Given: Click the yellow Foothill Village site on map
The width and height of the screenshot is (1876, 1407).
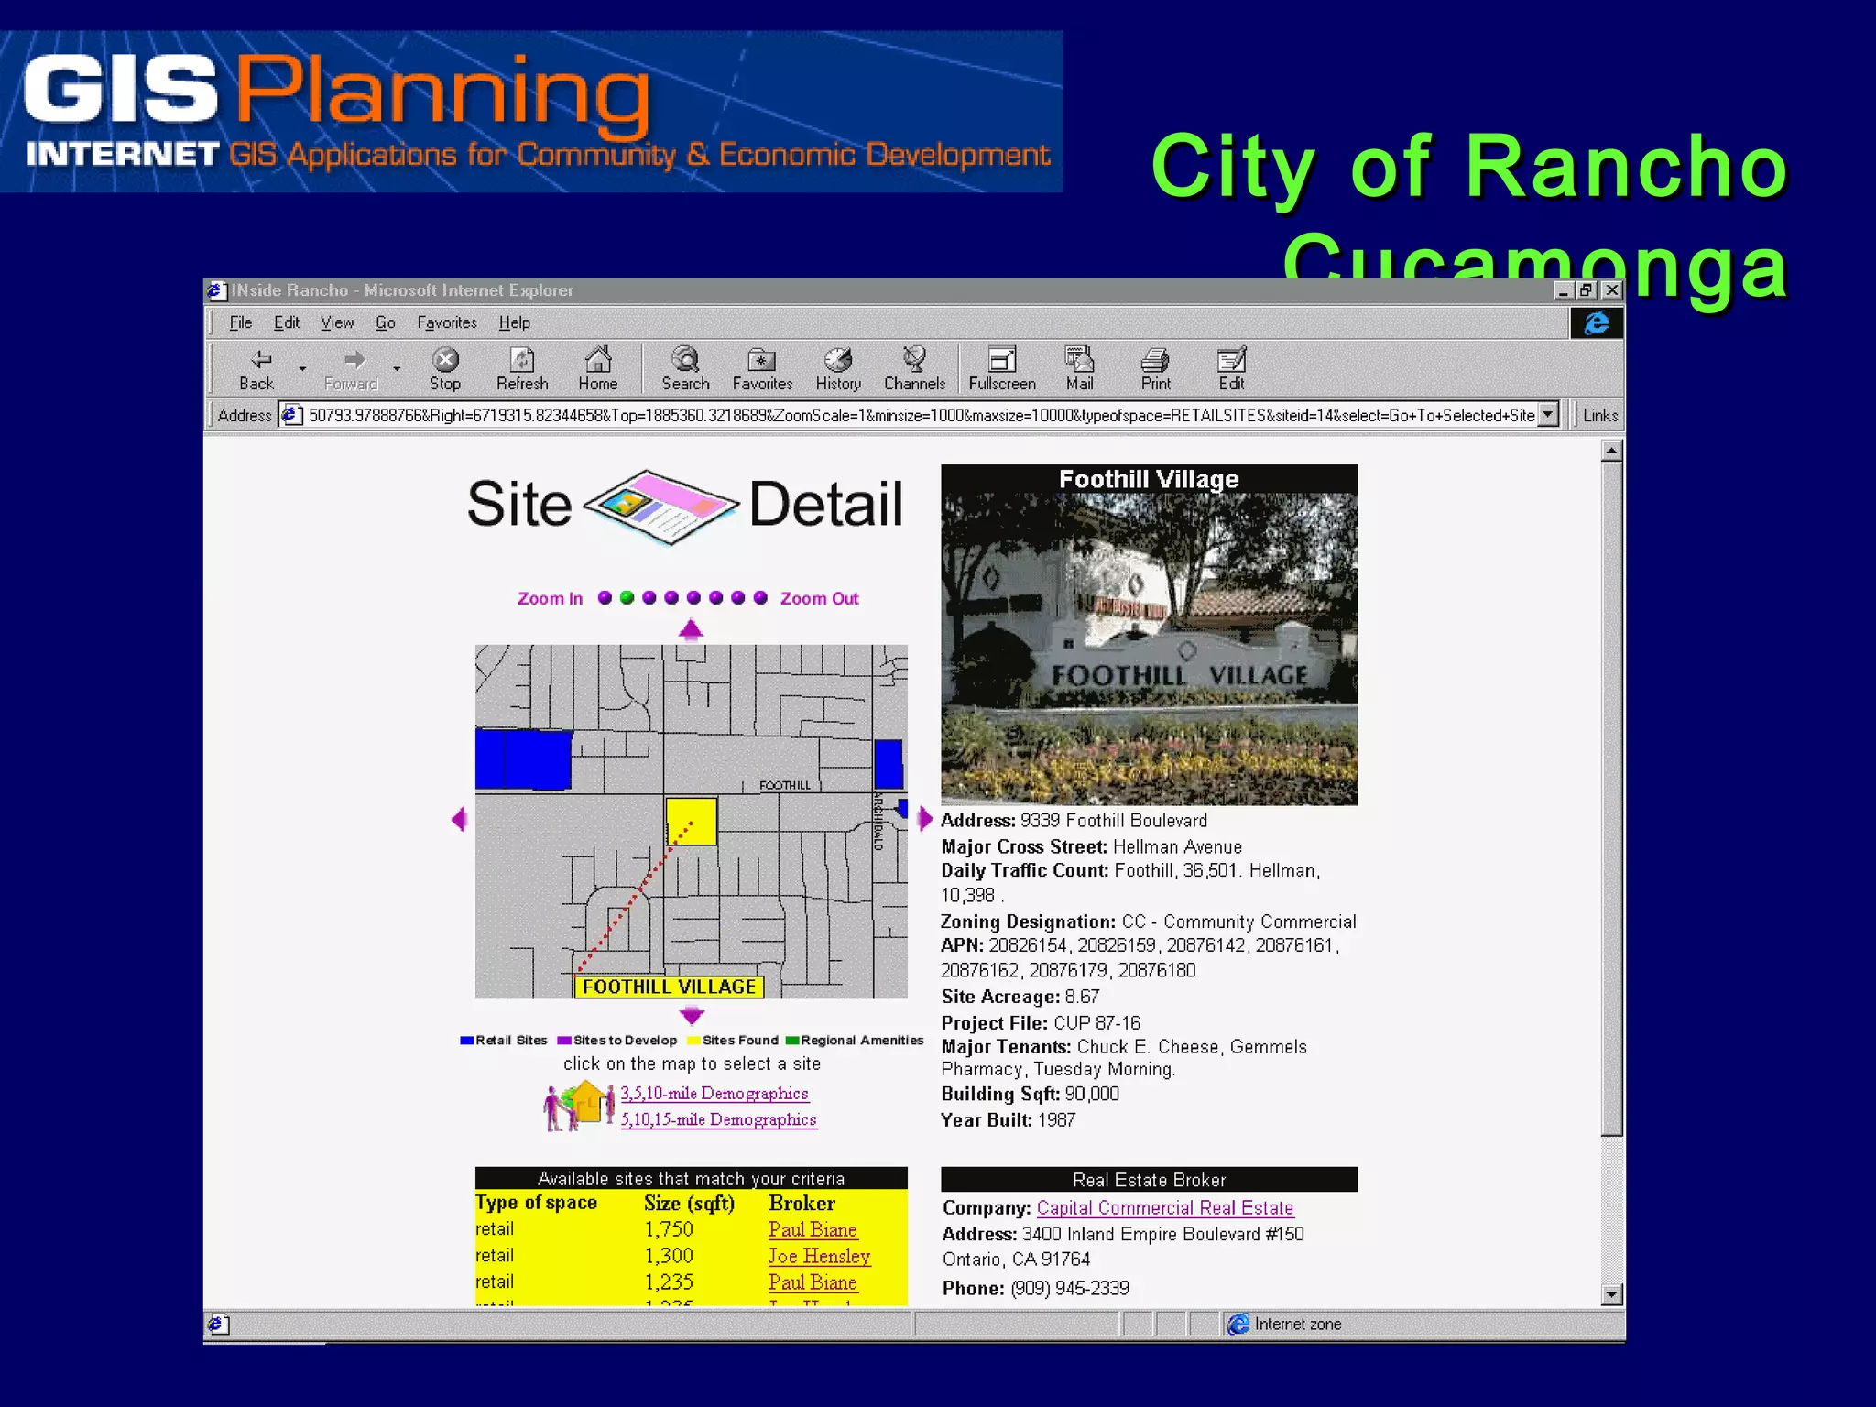Looking at the screenshot, I should 691,821.
